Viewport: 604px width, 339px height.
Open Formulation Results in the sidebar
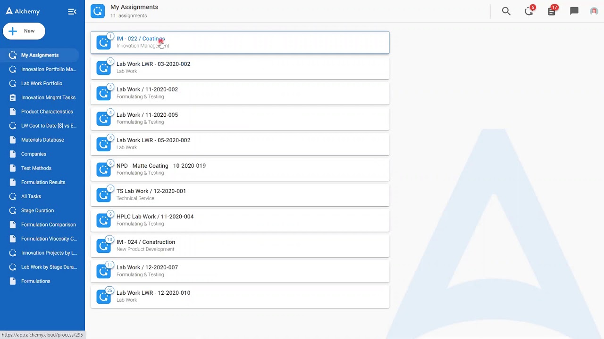pyautogui.click(x=42, y=182)
